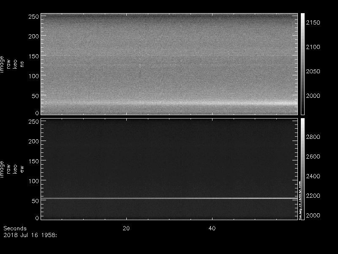This screenshot has height=254, width=338.
Task: Click the 150 tick label of the ew keogram
Action: tap(34, 161)
